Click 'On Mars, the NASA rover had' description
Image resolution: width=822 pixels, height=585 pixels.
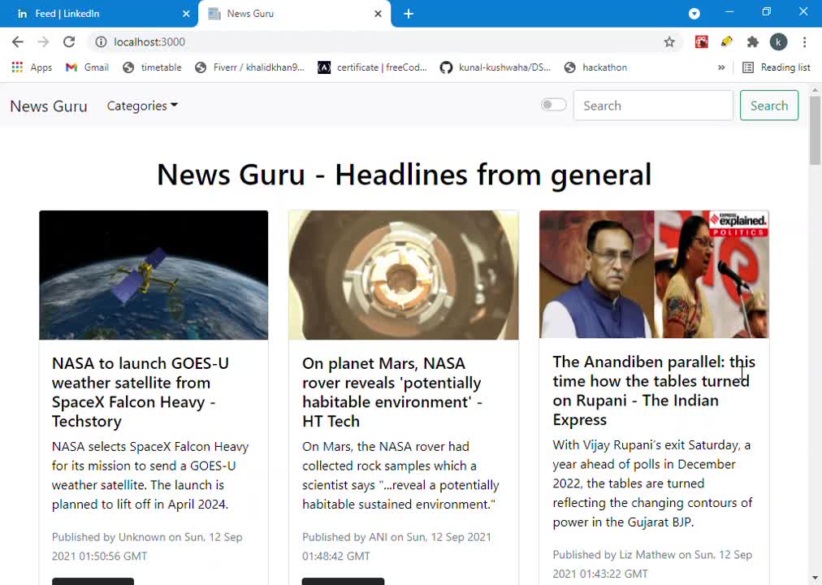tap(400, 475)
